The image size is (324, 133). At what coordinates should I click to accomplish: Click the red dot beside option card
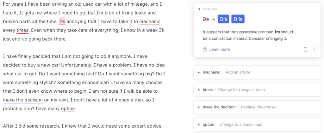pos(199,124)
